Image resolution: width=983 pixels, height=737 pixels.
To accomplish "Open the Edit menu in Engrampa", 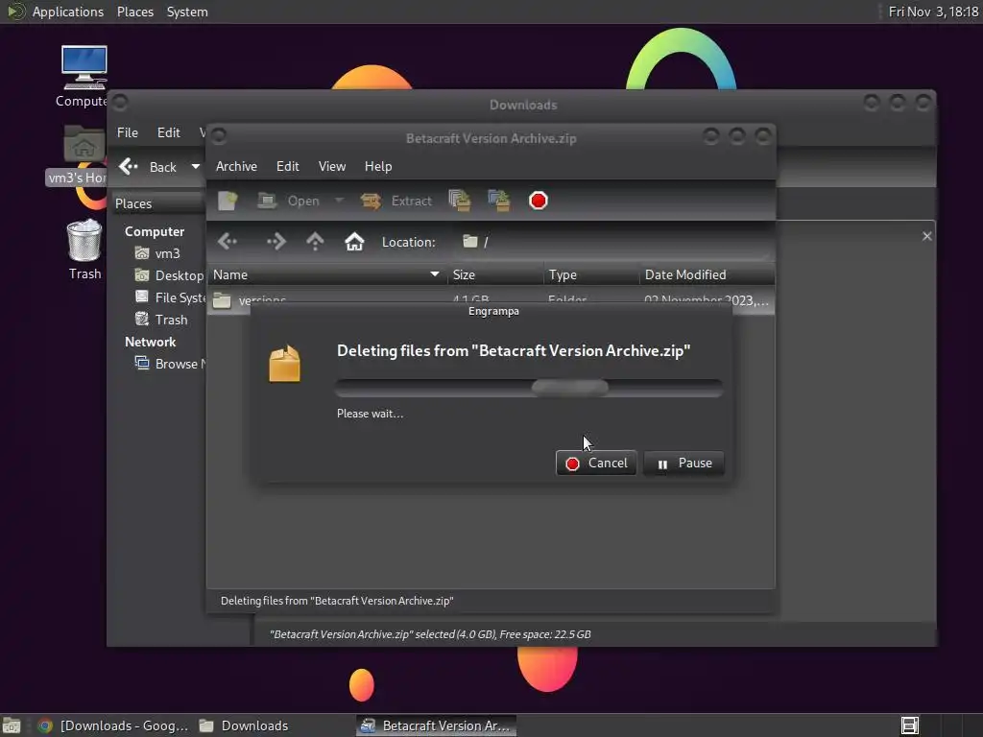I will pyautogui.click(x=288, y=166).
